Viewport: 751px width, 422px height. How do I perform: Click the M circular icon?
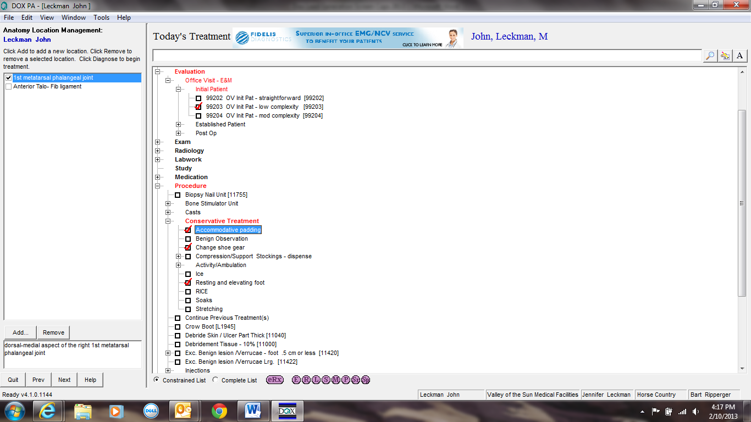coord(337,380)
